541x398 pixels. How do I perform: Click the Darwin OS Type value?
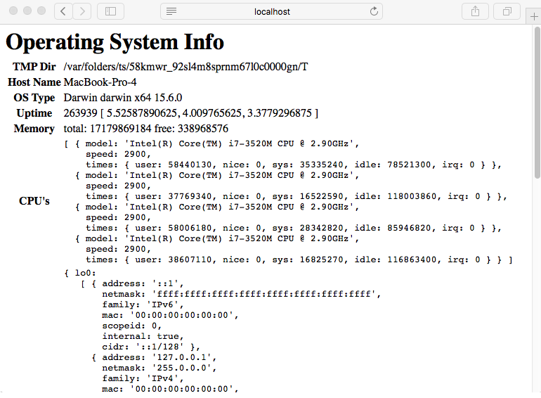point(123,98)
